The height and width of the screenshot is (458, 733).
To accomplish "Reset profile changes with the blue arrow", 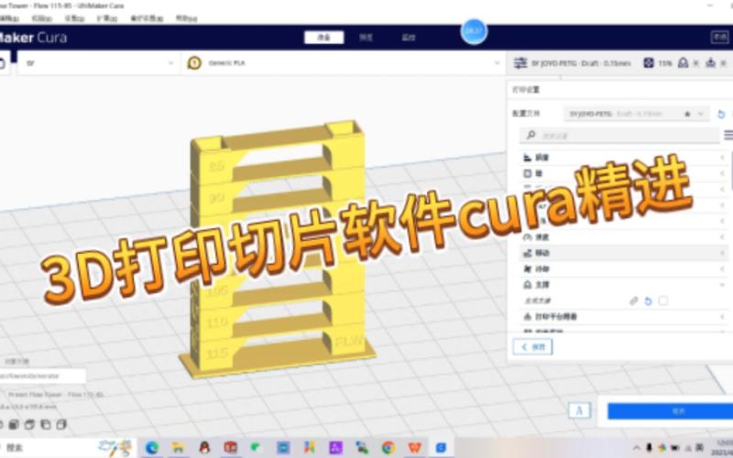I will coord(721,114).
